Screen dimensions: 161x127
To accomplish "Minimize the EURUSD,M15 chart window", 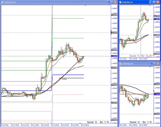I will (108, 2).
